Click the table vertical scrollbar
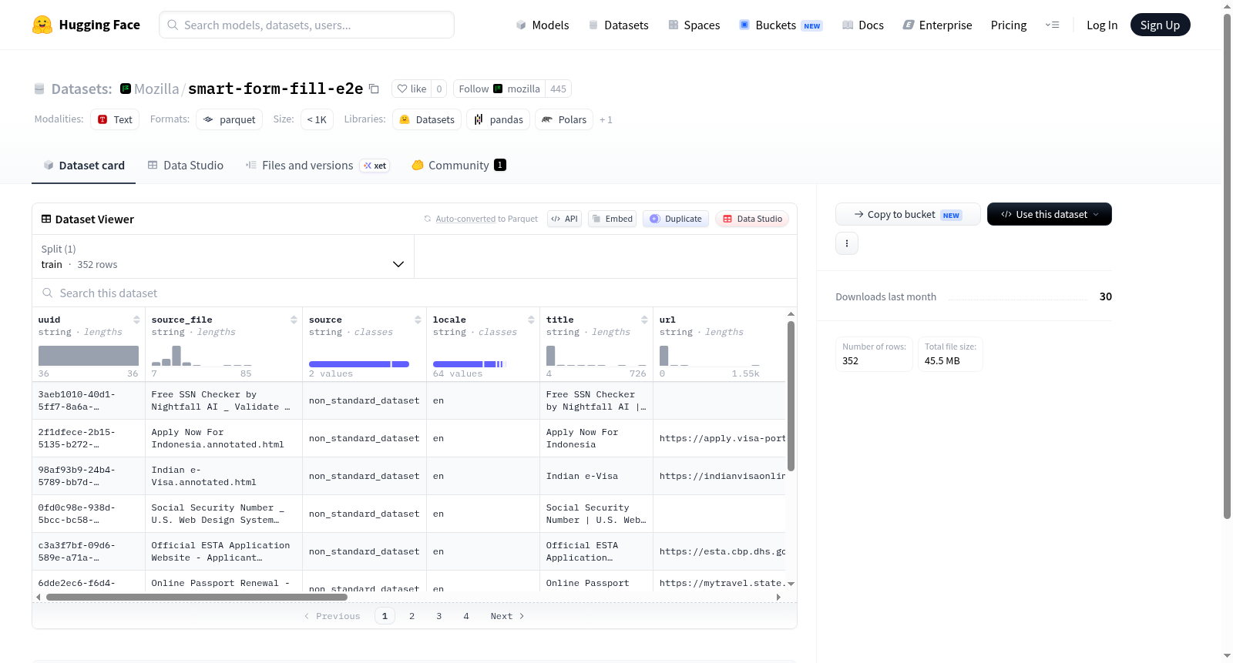The image size is (1233, 663). click(791, 397)
